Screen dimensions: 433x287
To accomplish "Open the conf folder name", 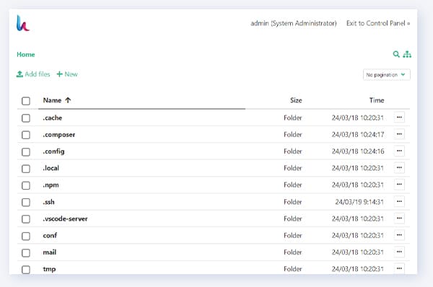I will [50, 235].
